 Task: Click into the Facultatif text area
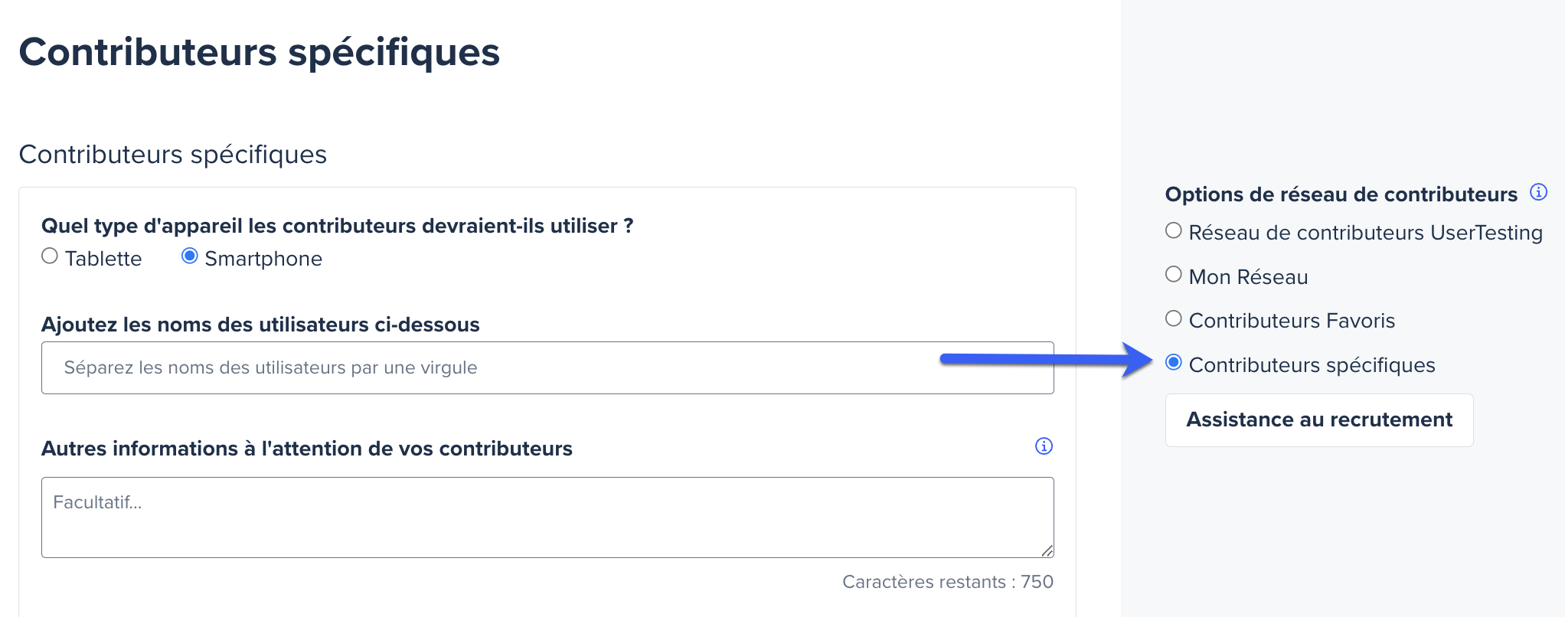(547, 517)
